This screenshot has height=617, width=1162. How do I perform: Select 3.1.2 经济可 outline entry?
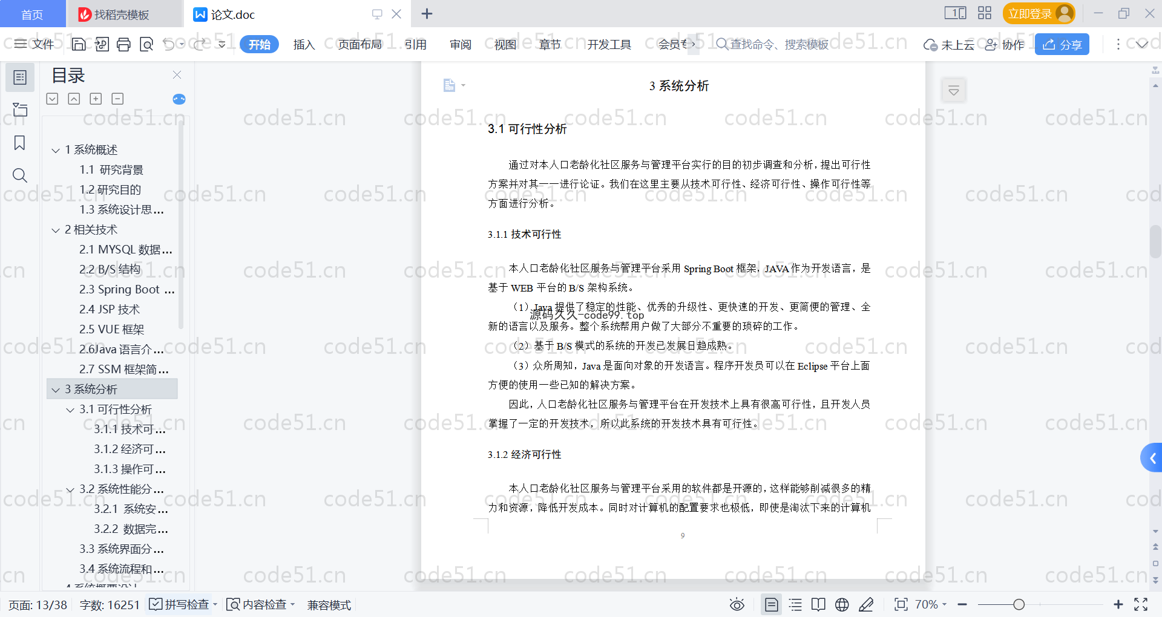pyautogui.click(x=129, y=449)
